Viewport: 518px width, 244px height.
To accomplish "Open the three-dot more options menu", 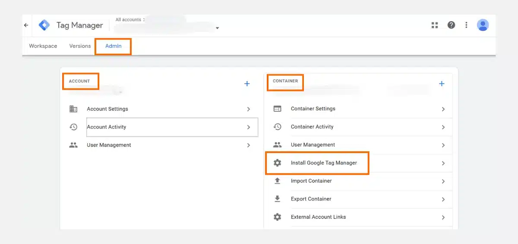I will [466, 25].
